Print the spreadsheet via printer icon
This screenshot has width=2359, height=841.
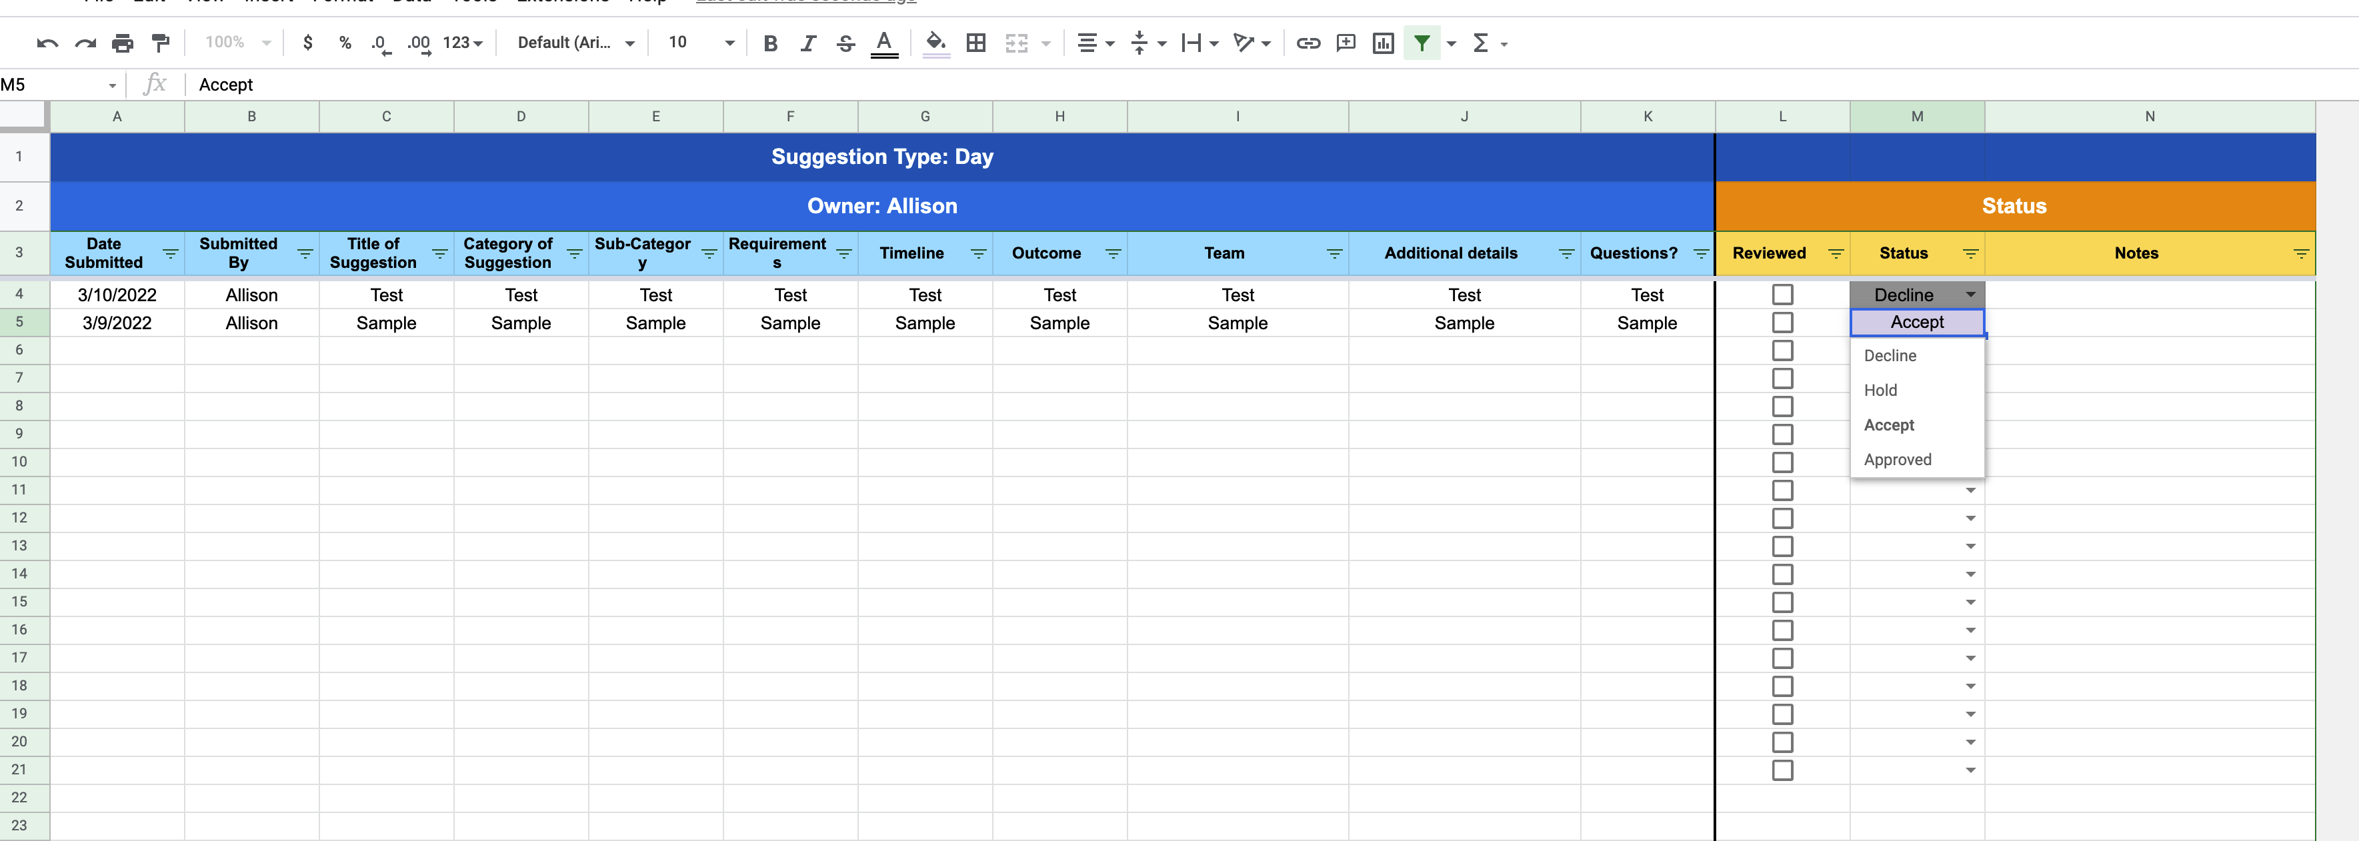click(123, 43)
